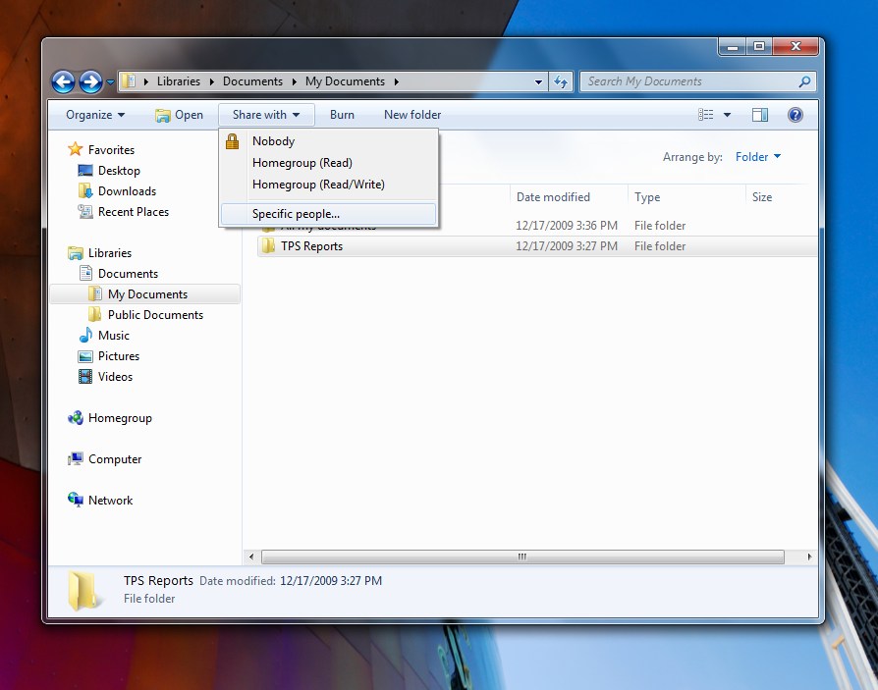Click the Network globe icon
The width and height of the screenshot is (878, 690).
(x=75, y=500)
